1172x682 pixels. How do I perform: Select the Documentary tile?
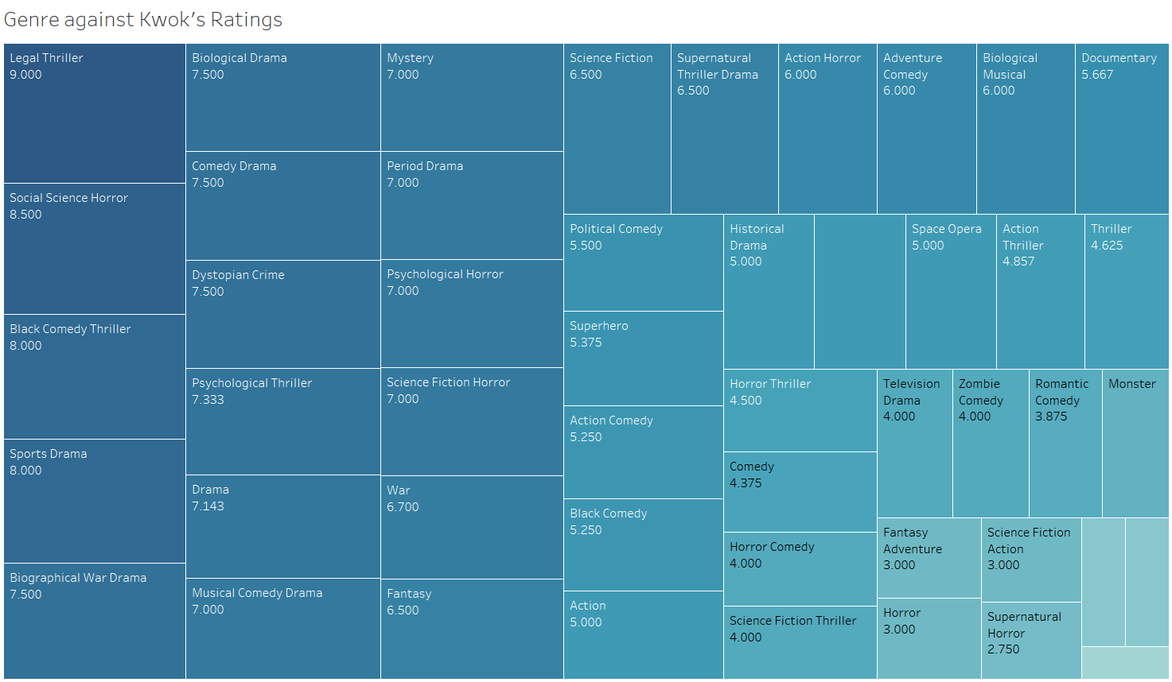(x=1121, y=129)
